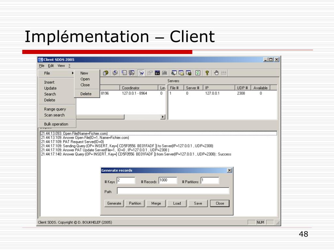Select Delete in the File submenu
334x250 pixels.
pos(86,94)
